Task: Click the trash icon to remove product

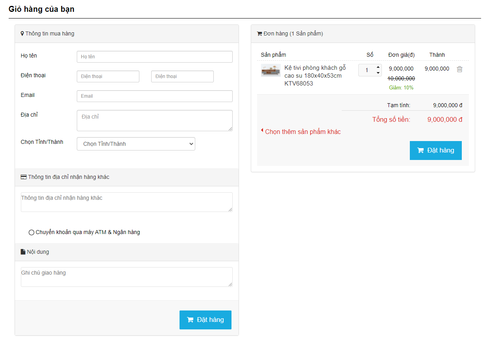Action: pos(459,69)
